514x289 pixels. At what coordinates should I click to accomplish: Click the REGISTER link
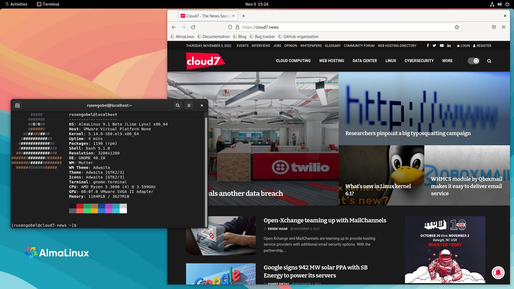(482, 46)
